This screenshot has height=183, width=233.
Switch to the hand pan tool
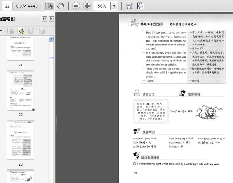click(x=61, y=6)
